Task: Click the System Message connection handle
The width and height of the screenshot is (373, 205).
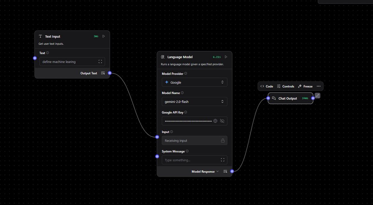Action: click(157, 157)
